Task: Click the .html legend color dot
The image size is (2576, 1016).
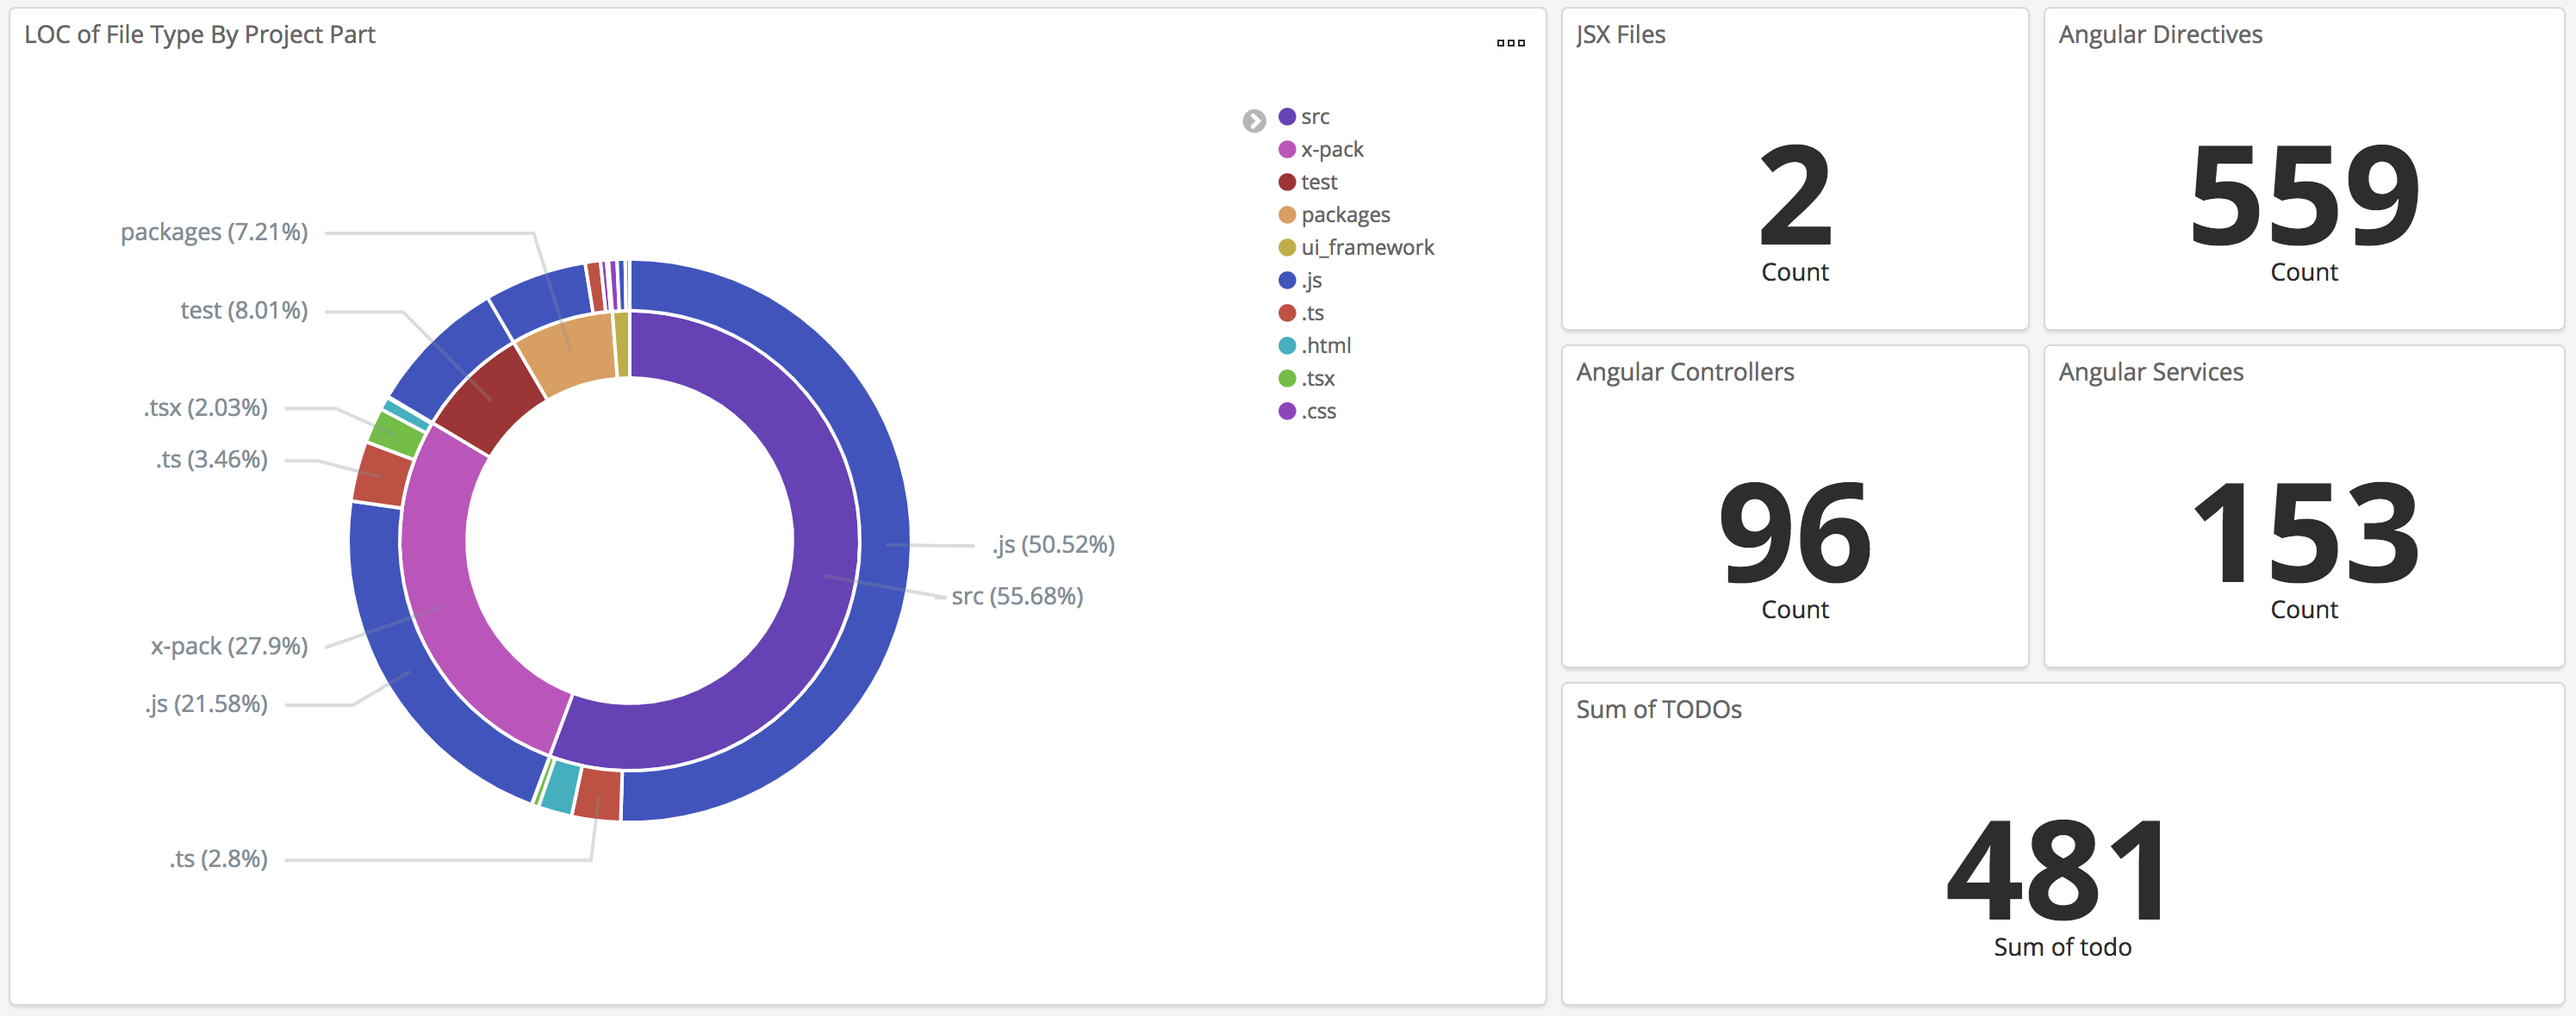Action: [1287, 345]
